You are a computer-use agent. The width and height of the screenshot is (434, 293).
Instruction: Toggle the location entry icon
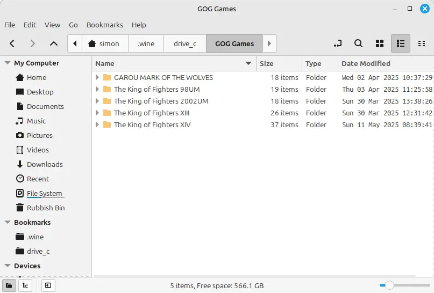(338, 43)
